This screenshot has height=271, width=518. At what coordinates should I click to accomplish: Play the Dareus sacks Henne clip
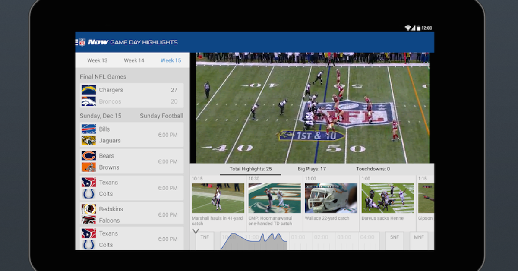click(x=388, y=199)
